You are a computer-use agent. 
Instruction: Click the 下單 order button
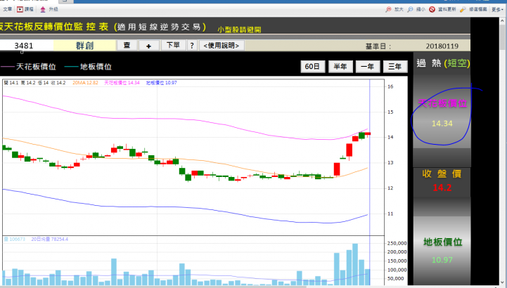[173, 45]
